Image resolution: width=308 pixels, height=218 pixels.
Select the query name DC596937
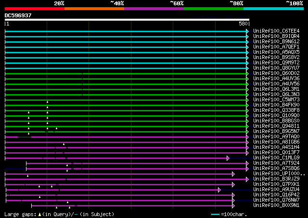pos(18,15)
